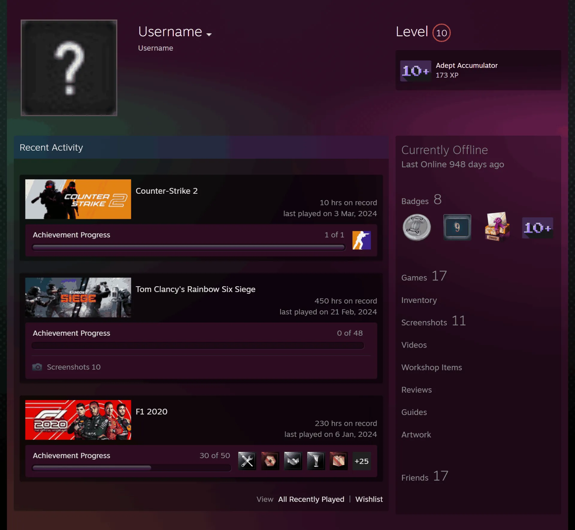
Task: Click the number 9 years badge
Action: coord(457,227)
